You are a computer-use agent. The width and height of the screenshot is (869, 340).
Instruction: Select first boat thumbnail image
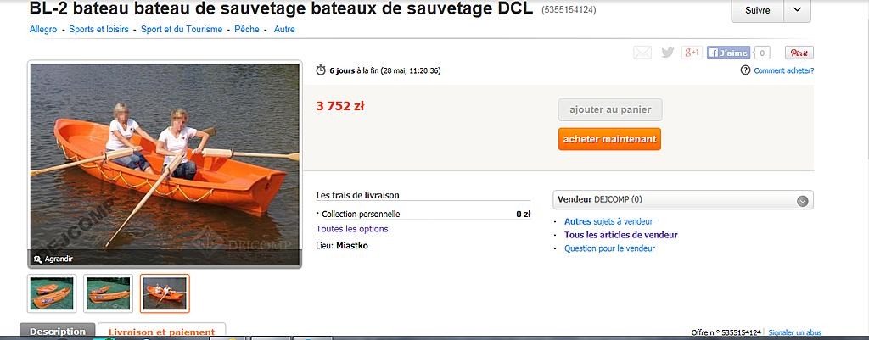point(52,293)
